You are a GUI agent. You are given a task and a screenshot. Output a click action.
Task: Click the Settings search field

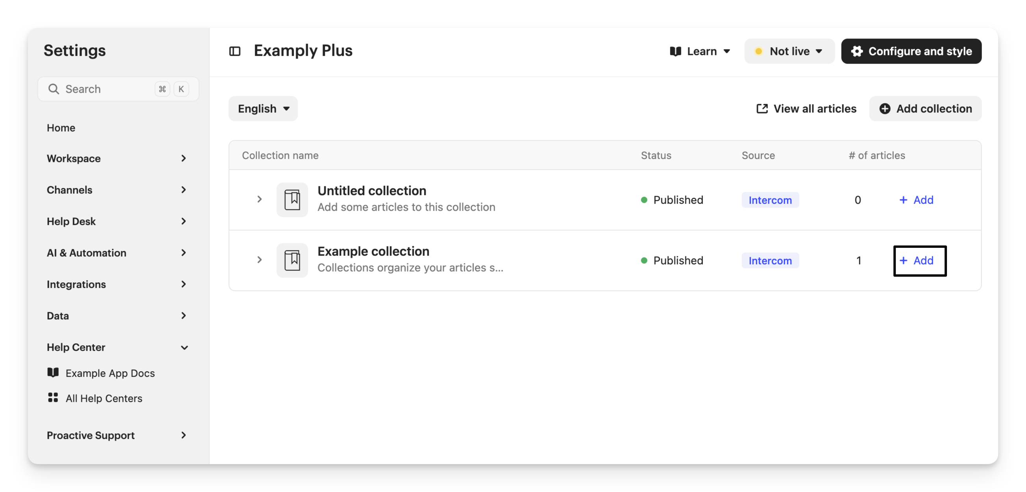107,89
